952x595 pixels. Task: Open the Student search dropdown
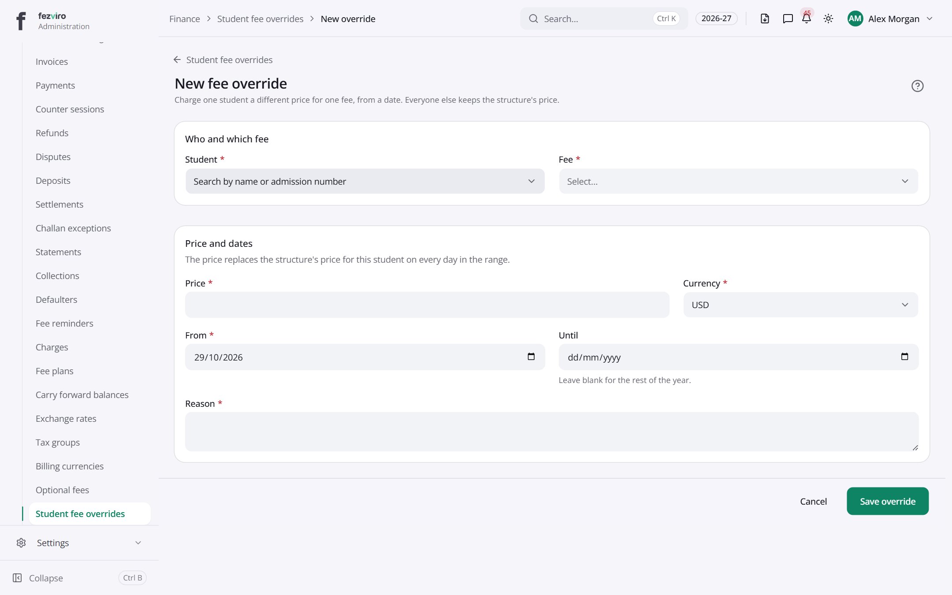365,181
